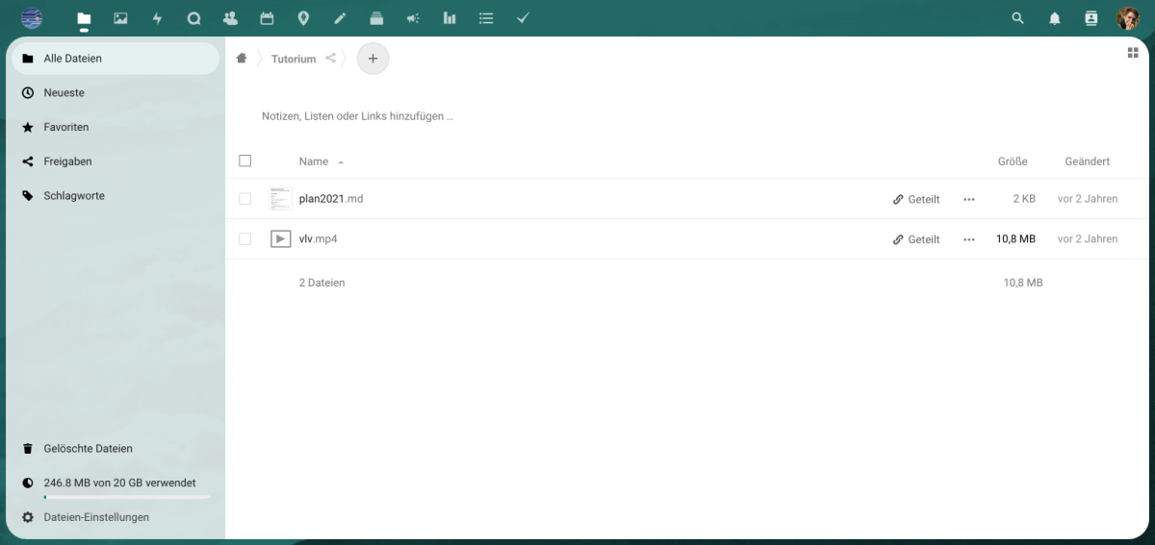1155x545 pixels.
Task: Open share icon next to Tutorium
Action: tap(331, 59)
